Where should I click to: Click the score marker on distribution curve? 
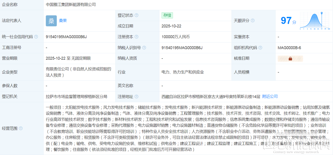coord(322,13)
